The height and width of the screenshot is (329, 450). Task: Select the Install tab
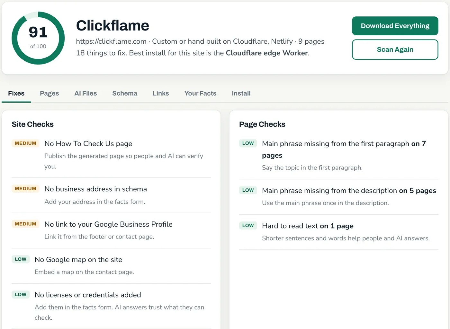(241, 93)
